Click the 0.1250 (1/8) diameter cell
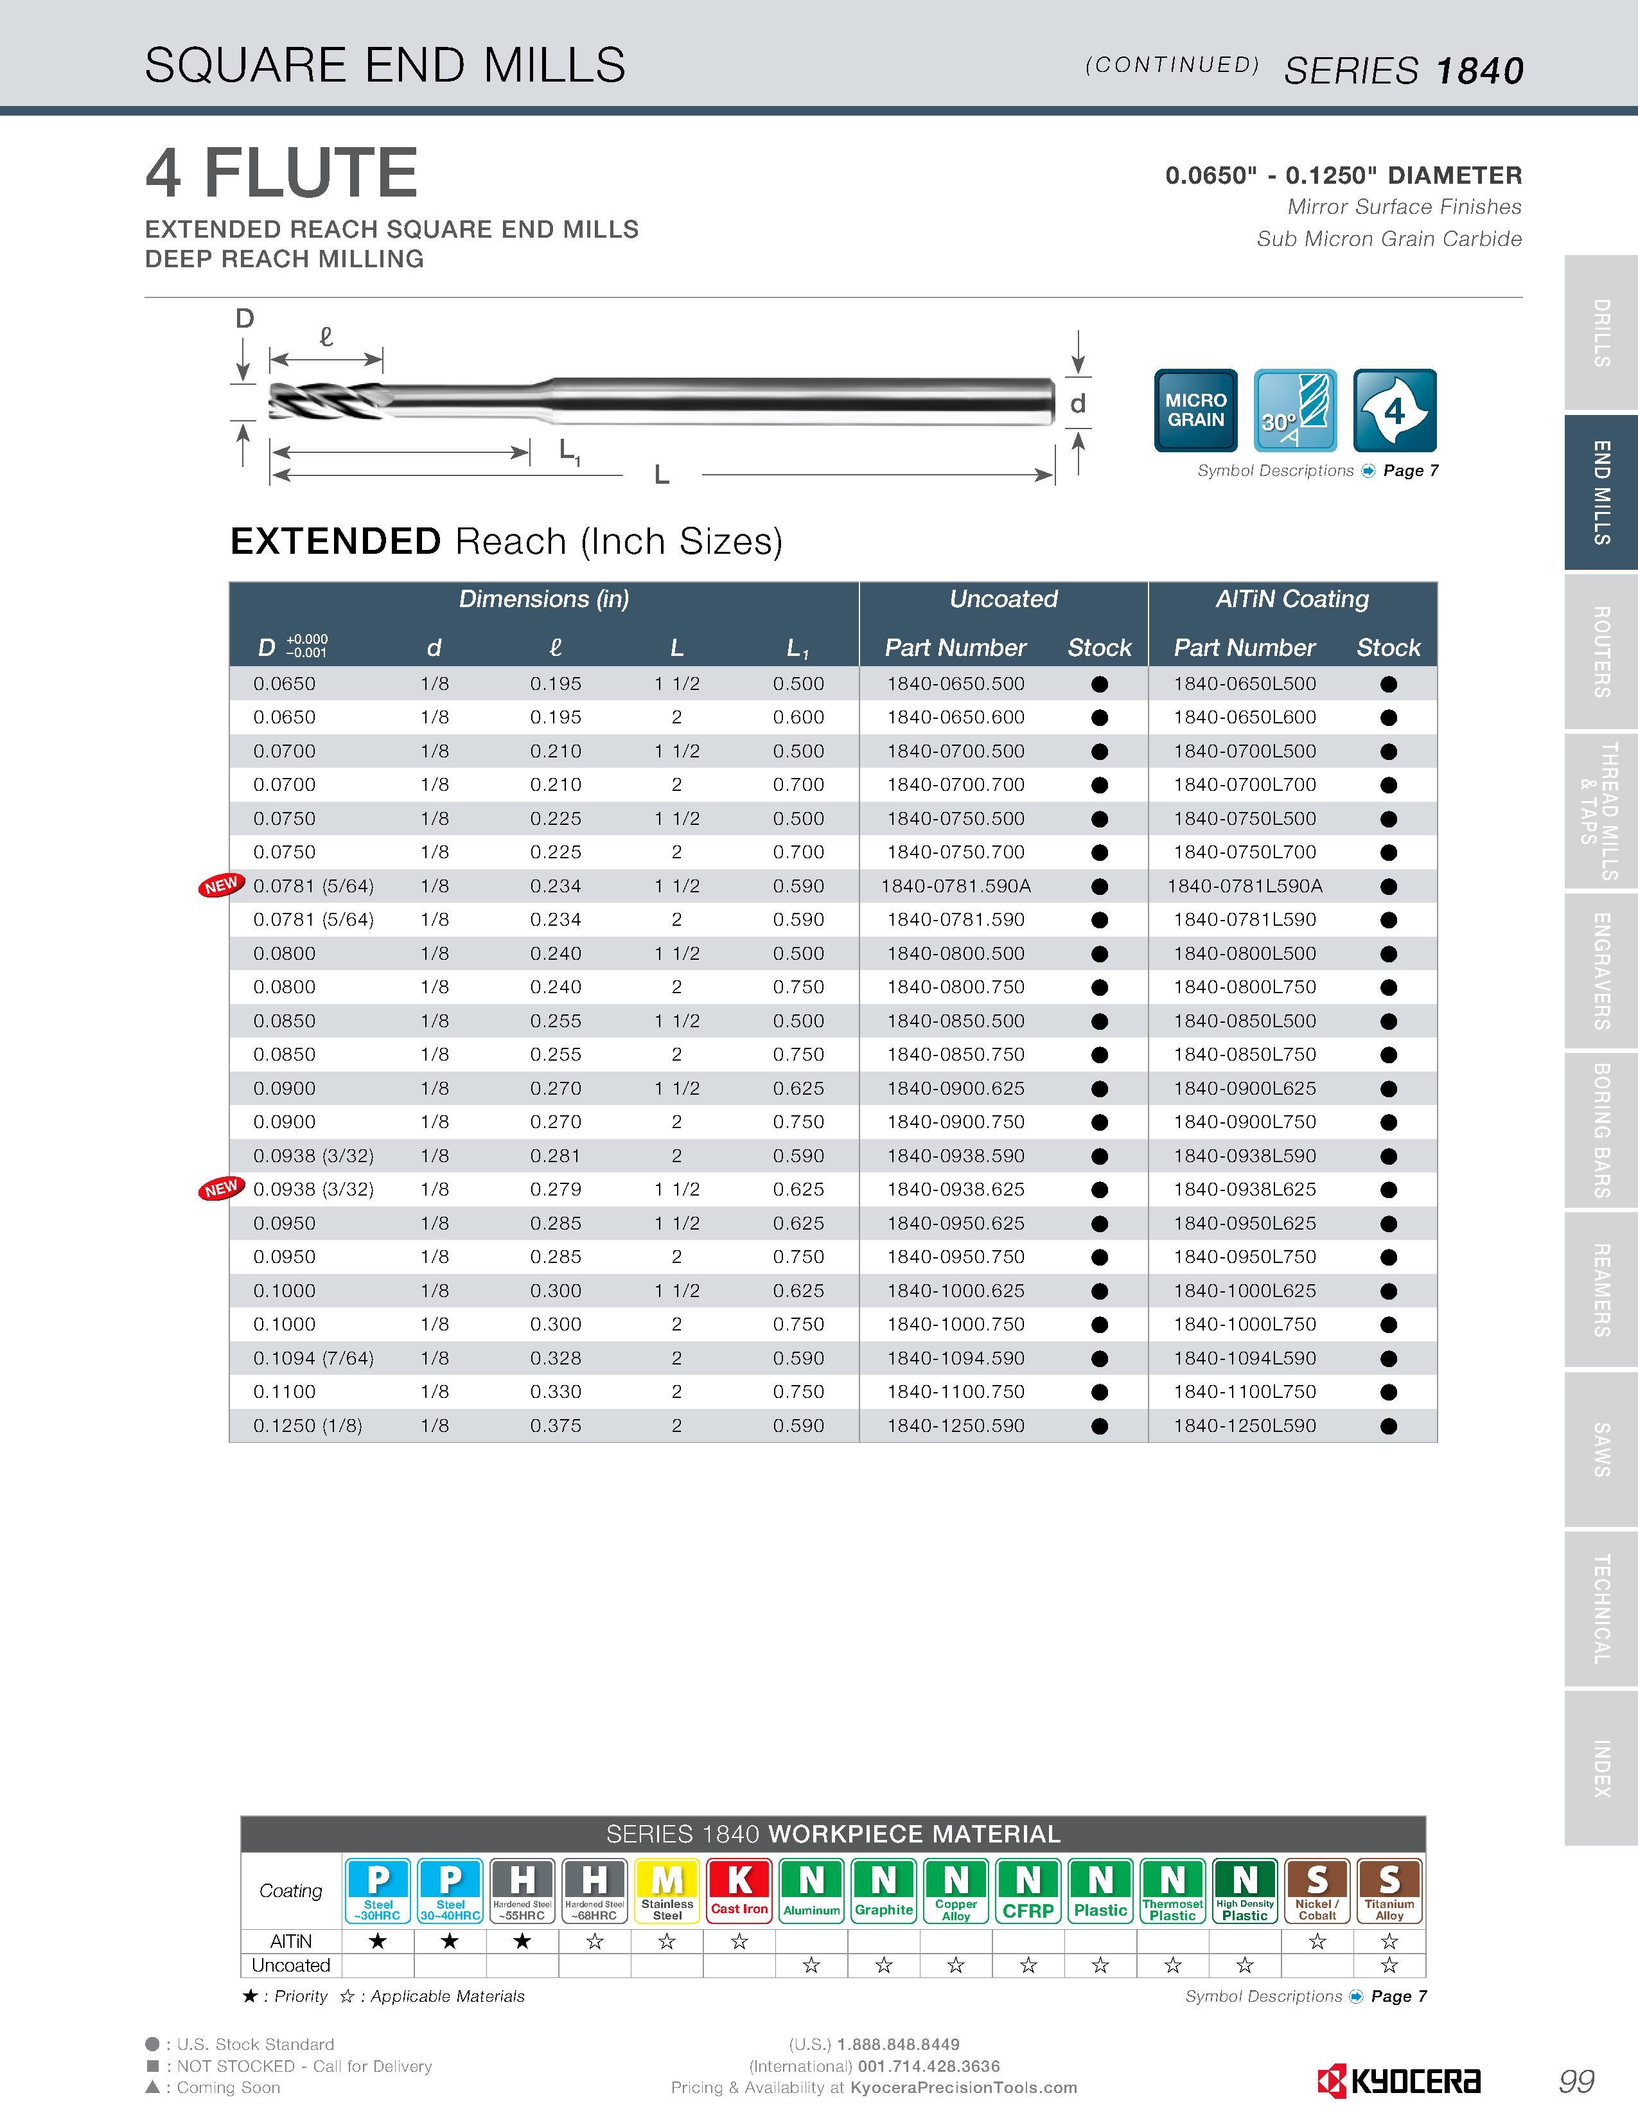This screenshot has height=2120, width=1638. [308, 1426]
